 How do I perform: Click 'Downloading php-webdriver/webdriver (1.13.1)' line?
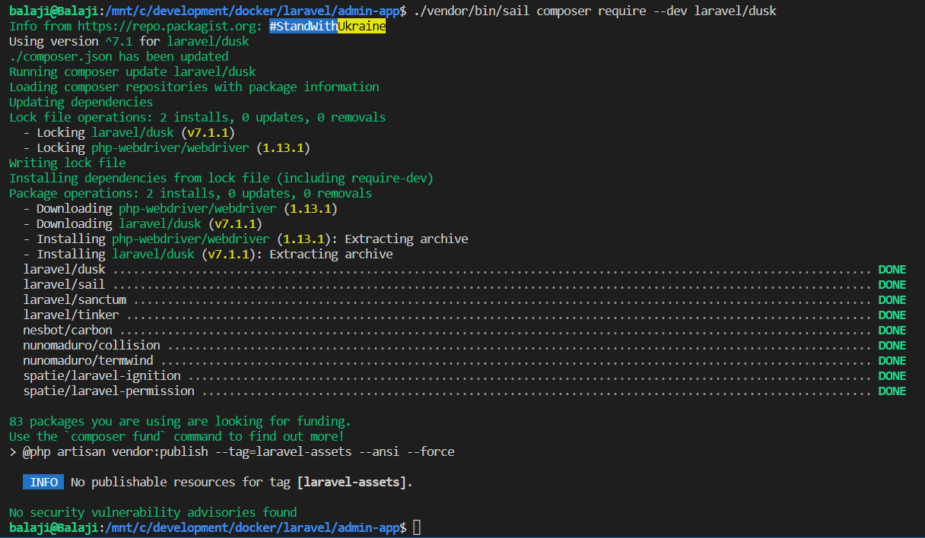[180, 208]
